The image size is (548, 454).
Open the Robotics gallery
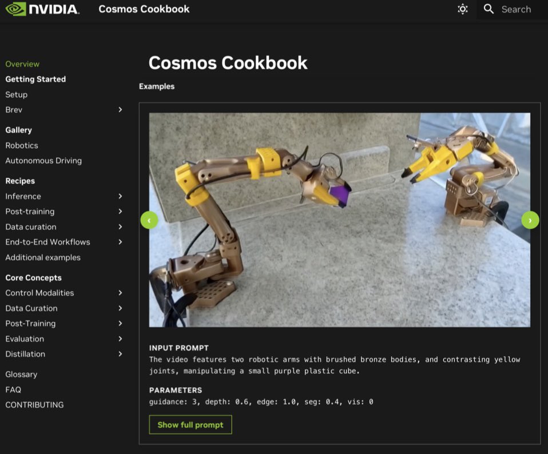click(22, 145)
